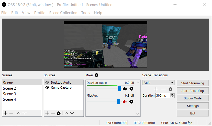This screenshot has width=212, height=126.
Task: Select Scene 2 in scenes list
Action: tap(22, 88)
